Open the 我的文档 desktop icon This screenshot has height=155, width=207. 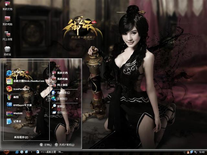click(7, 6)
